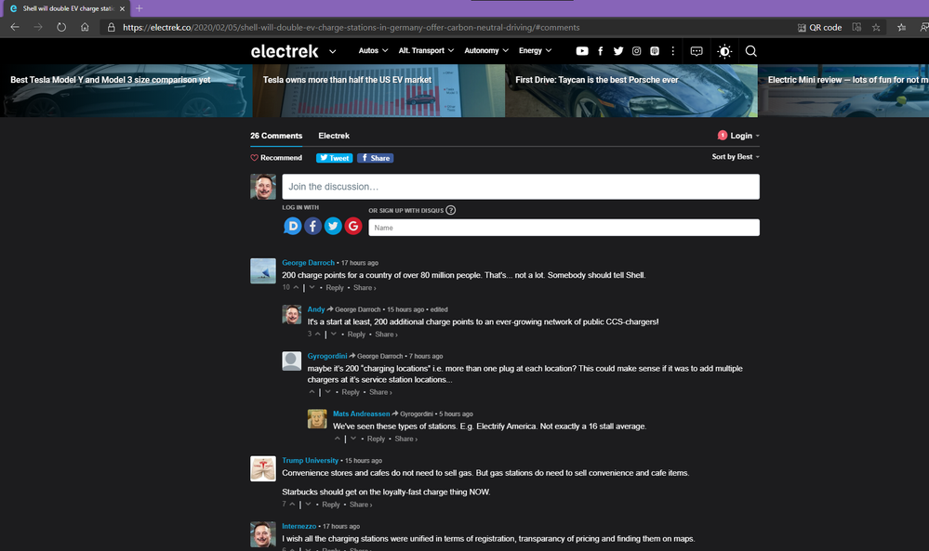Go back using the browser back arrow
This screenshot has height=551, width=929.
point(15,27)
